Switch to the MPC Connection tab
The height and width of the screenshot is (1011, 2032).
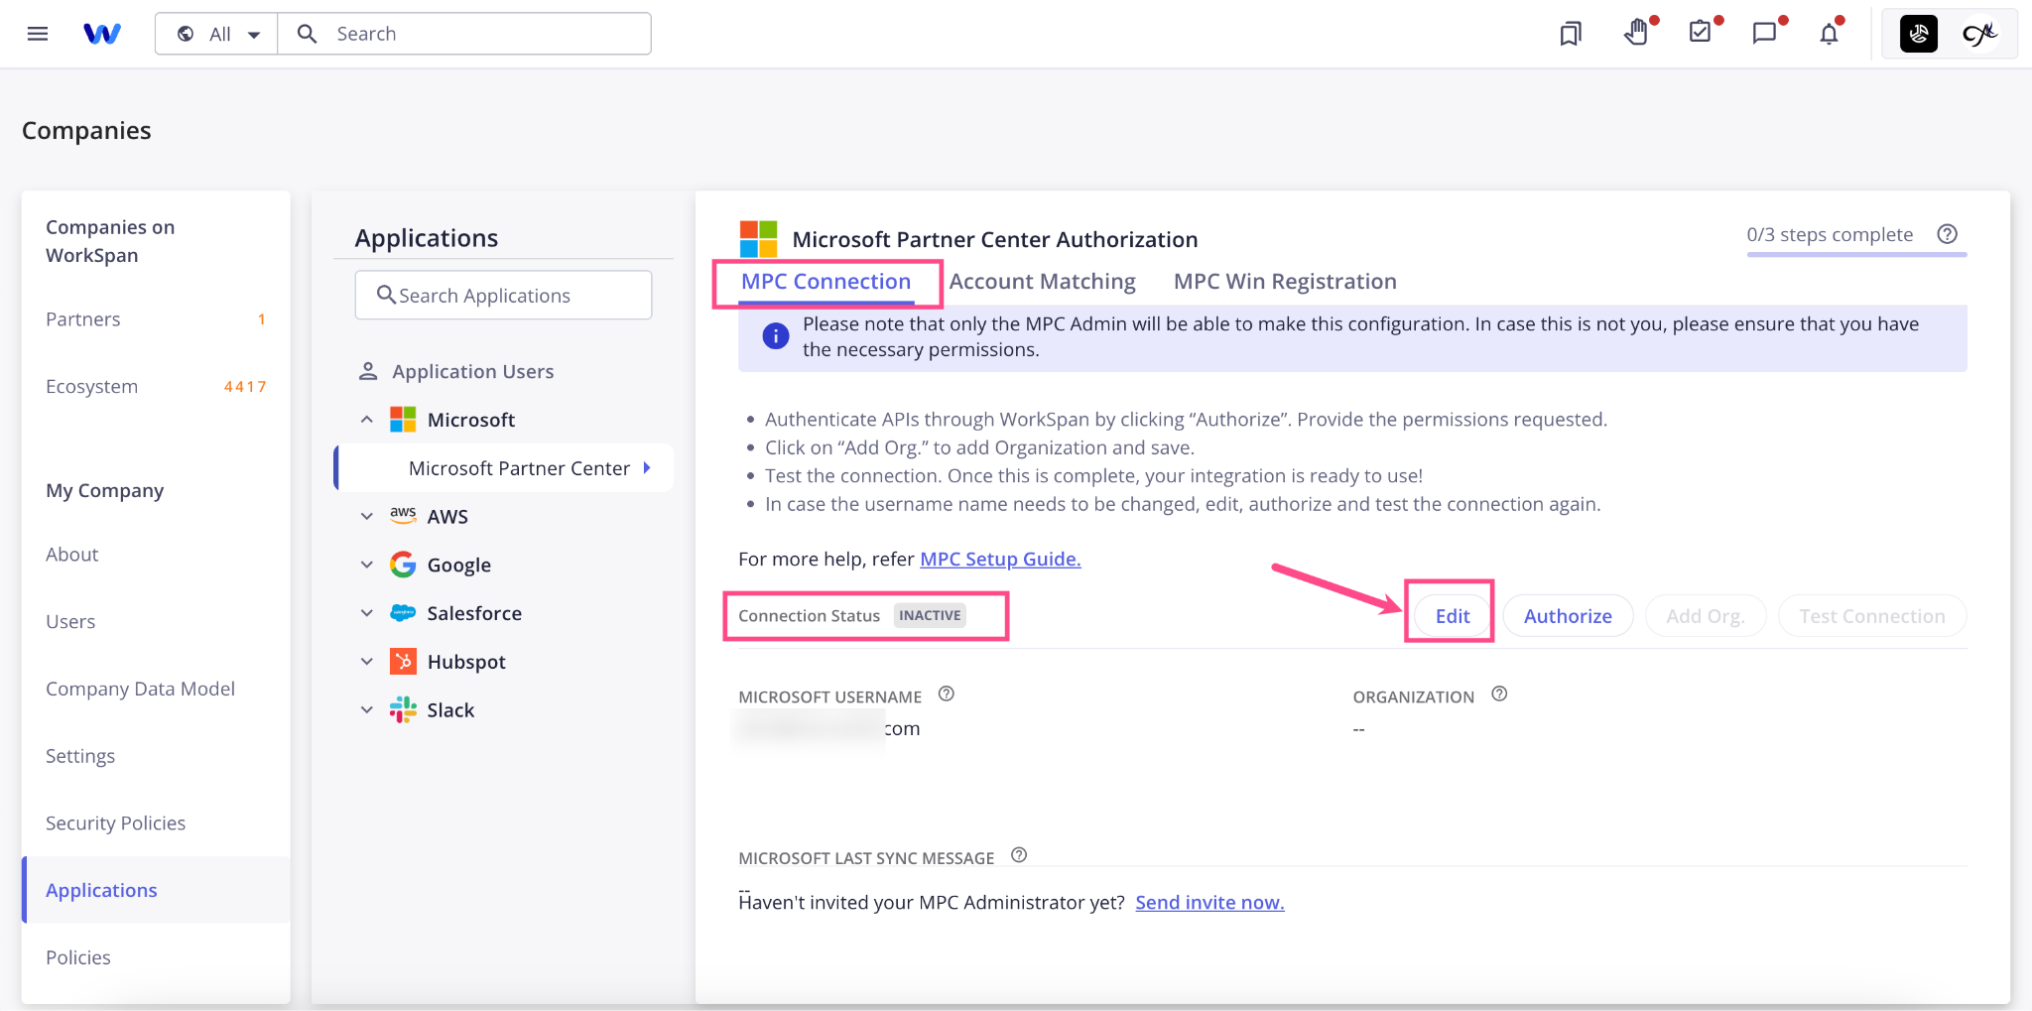tap(825, 282)
